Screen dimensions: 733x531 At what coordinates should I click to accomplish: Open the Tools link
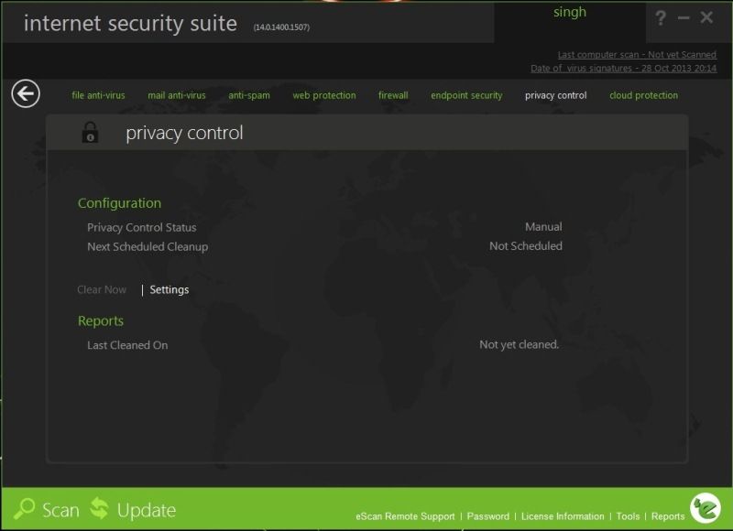(x=628, y=516)
